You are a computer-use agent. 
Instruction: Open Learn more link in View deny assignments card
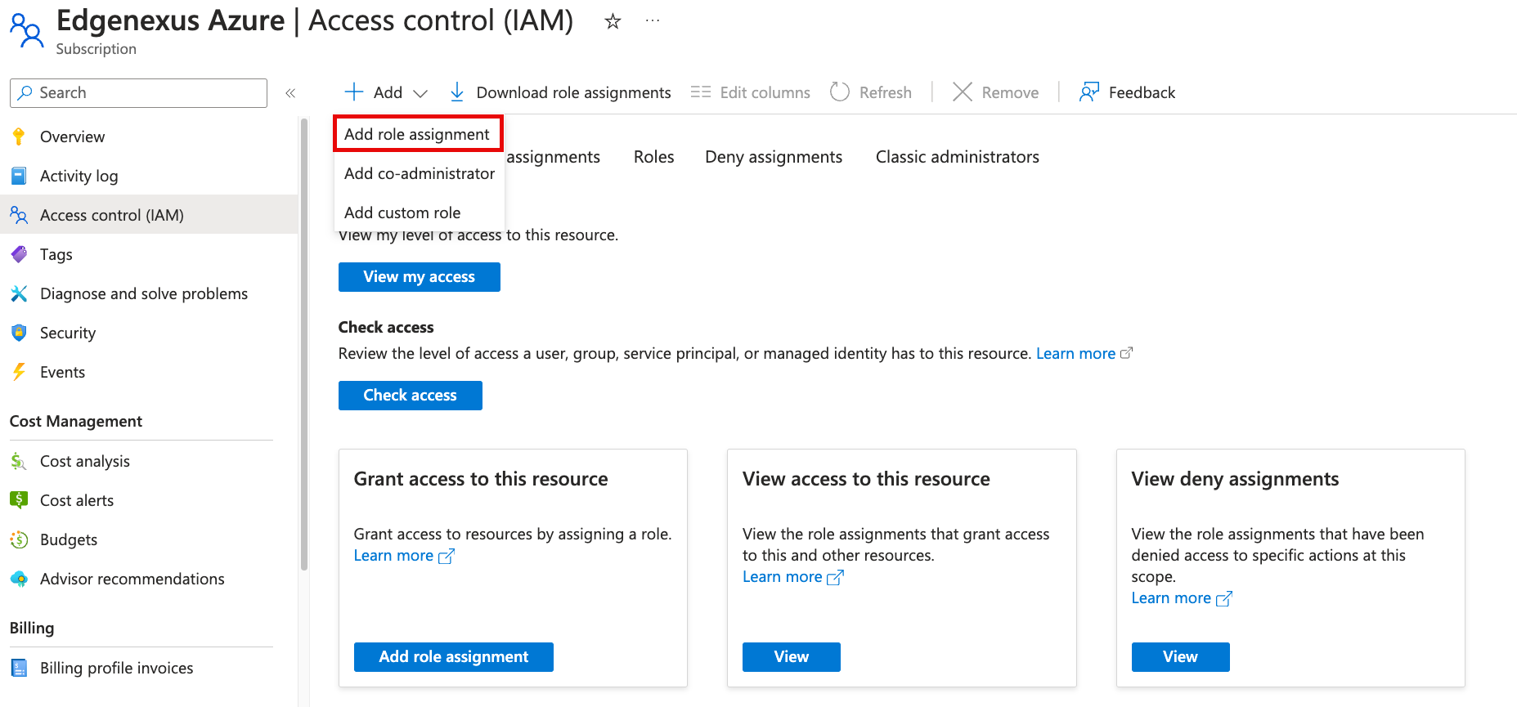[1171, 598]
